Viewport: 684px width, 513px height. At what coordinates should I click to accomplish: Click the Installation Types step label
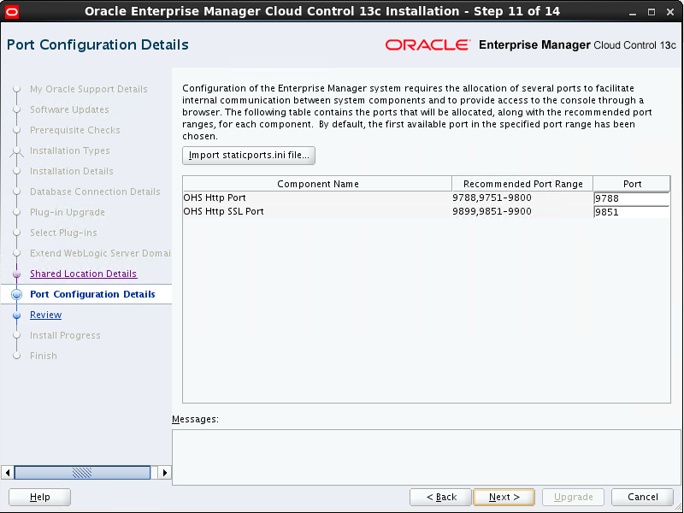(70, 150)
